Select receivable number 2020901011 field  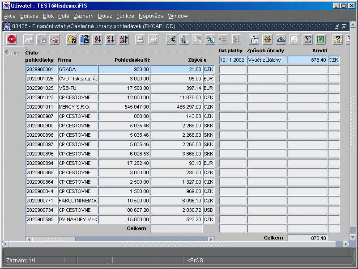pyautogui.click(x=41, y=107)
